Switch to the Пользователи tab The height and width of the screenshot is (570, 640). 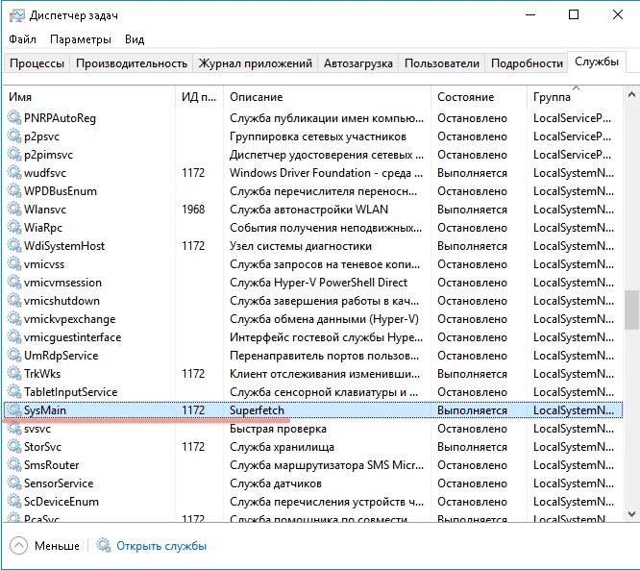pos(442,63)
